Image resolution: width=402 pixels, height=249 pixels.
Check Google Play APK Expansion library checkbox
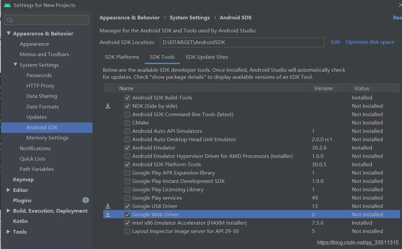[x=127, y=173]
